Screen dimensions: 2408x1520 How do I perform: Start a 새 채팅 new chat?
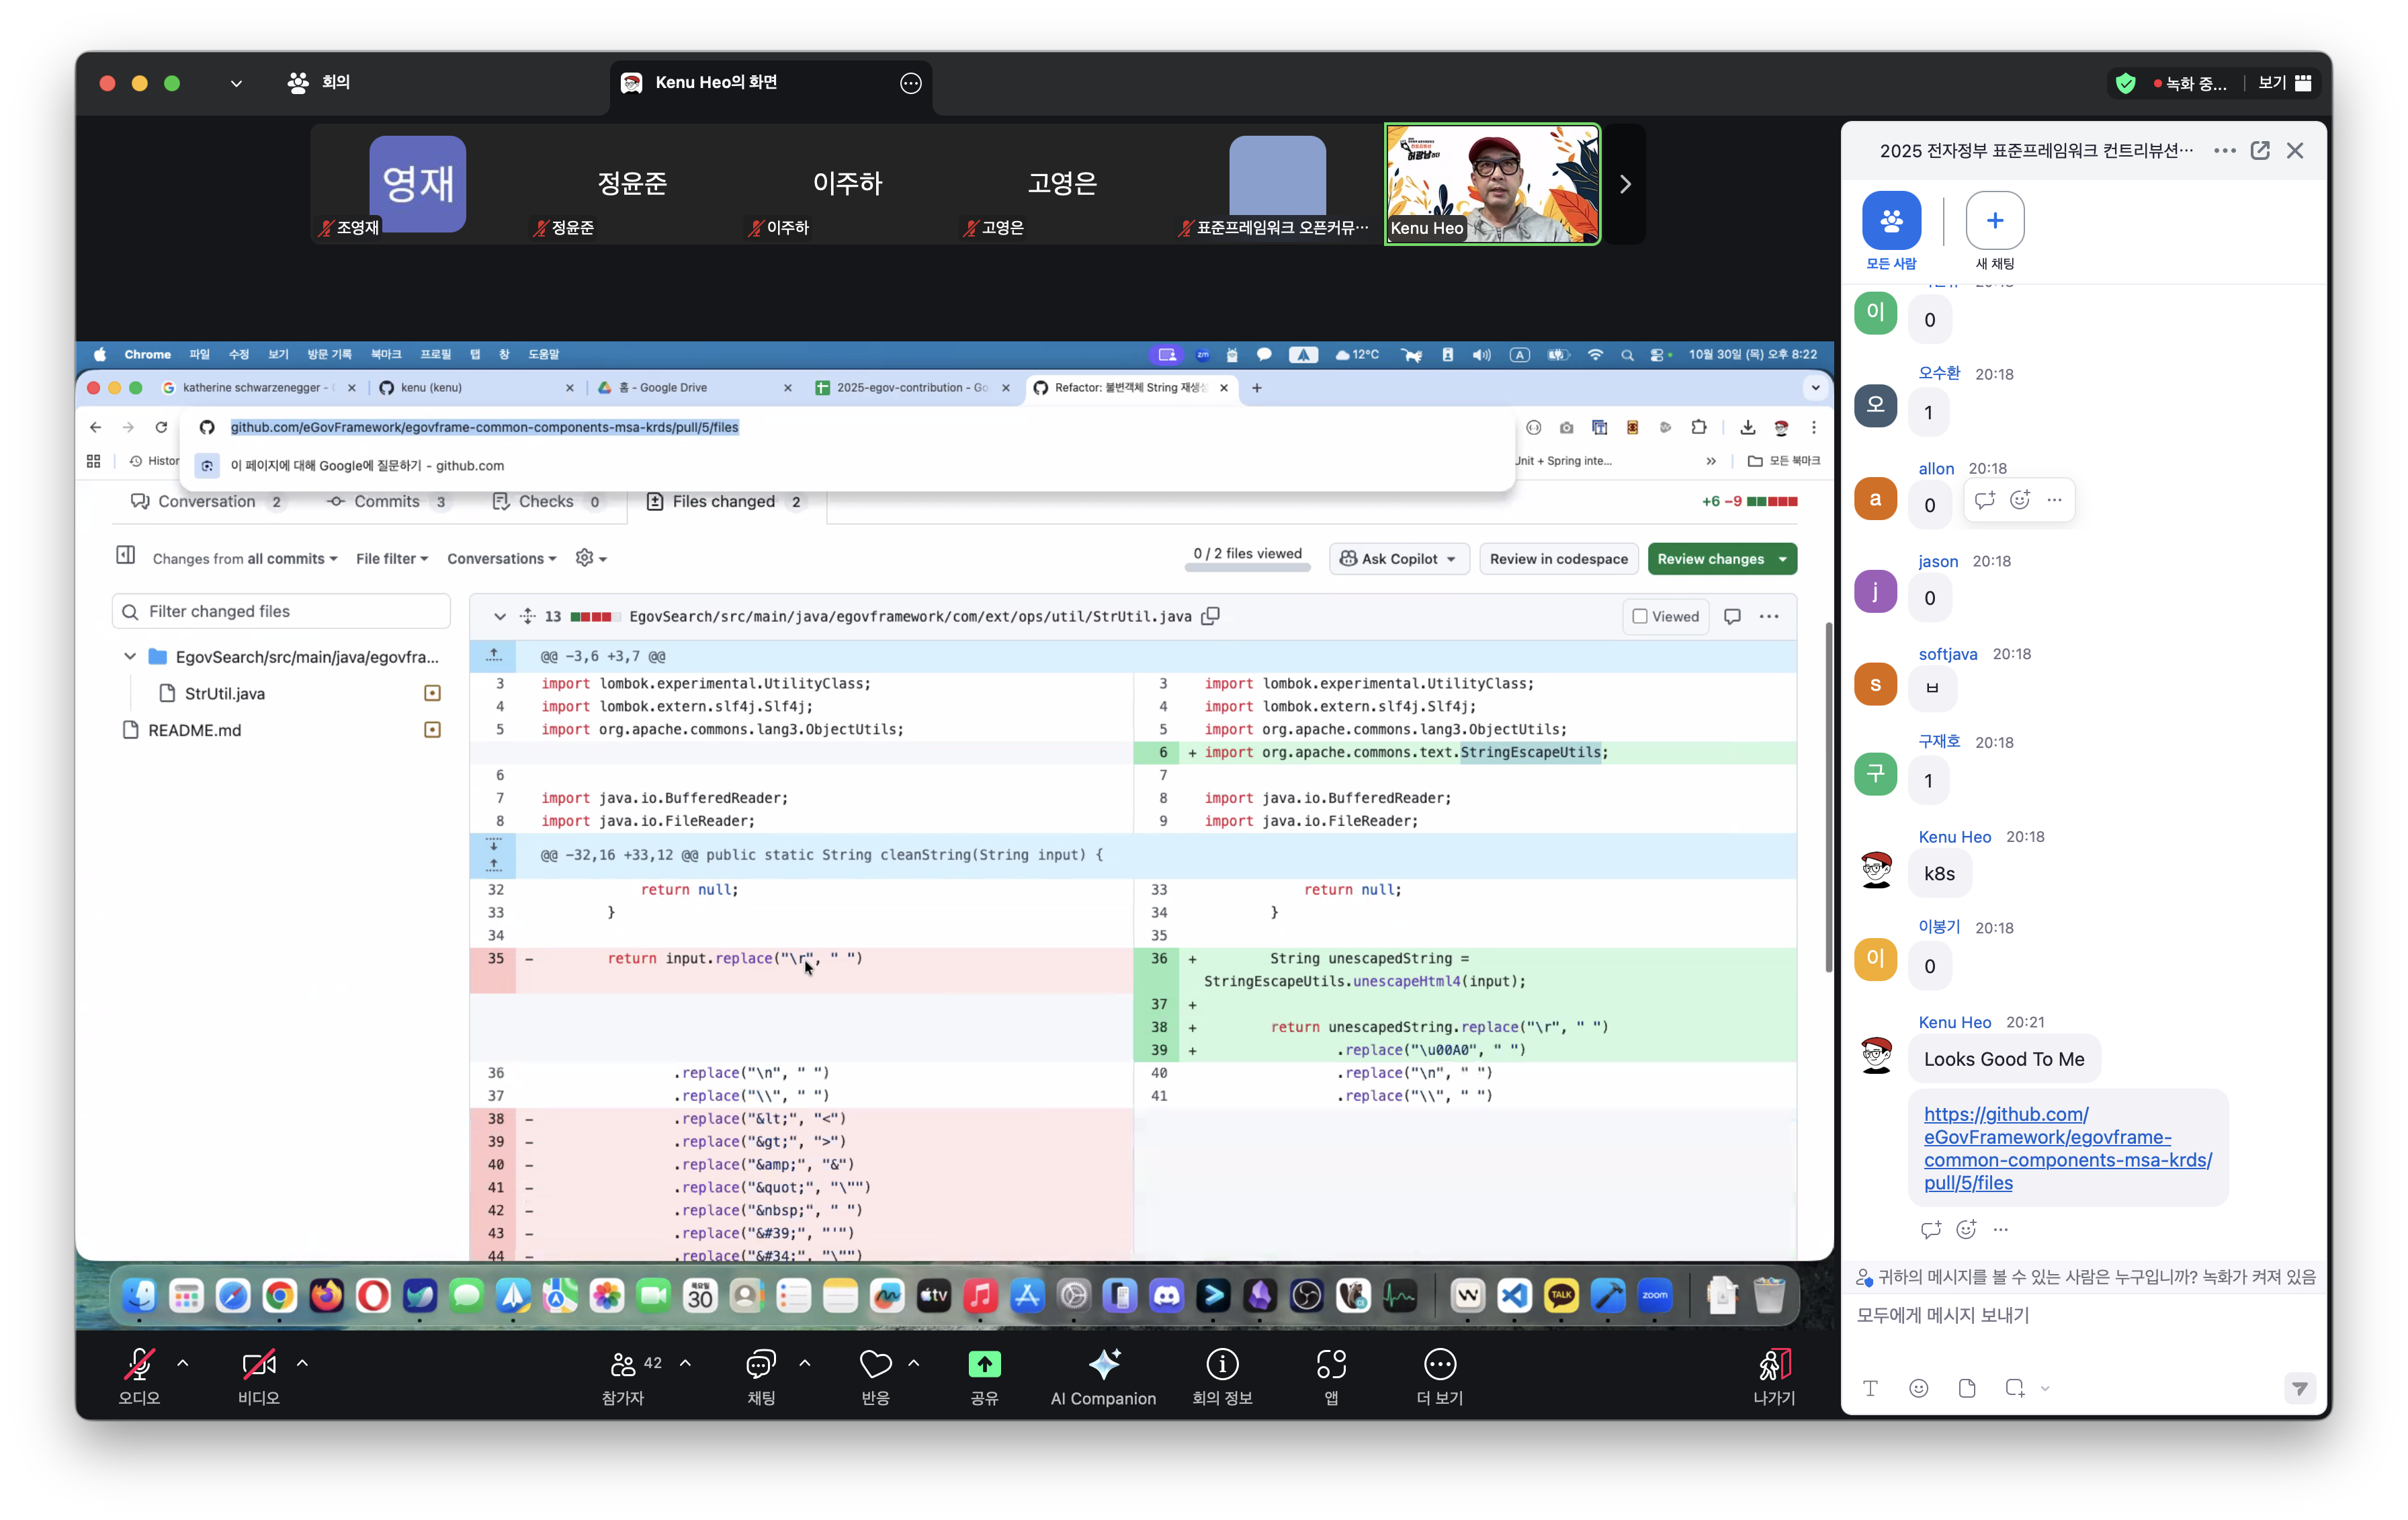1995,221
